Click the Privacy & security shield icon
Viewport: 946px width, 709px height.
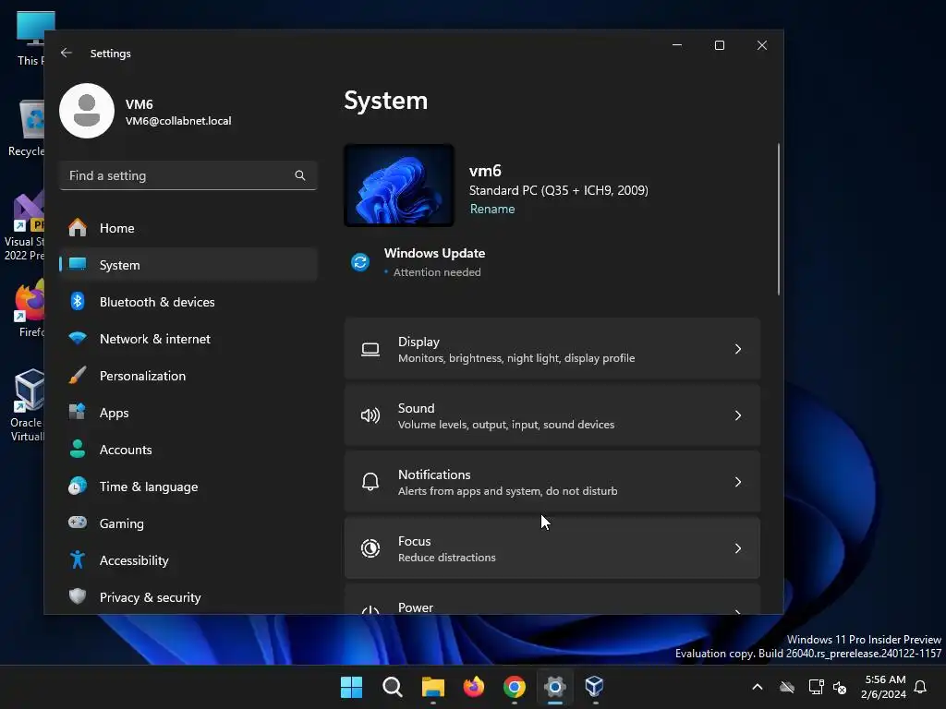coord(78,597)
